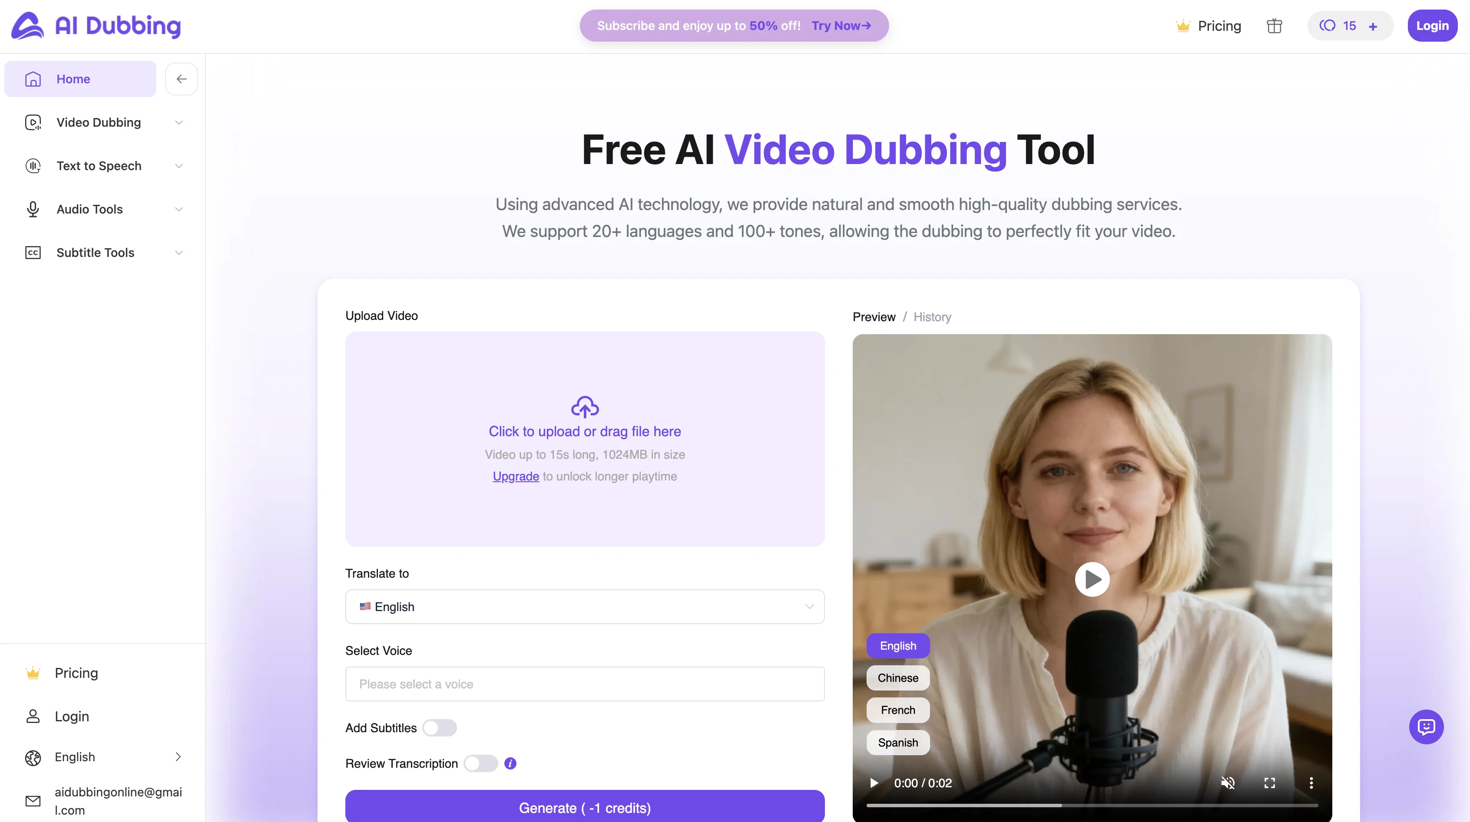The height and width of the screenshot is (822, 1470).
Task: Click the Subtitle Tools CC icon
Action: (33, 253)
